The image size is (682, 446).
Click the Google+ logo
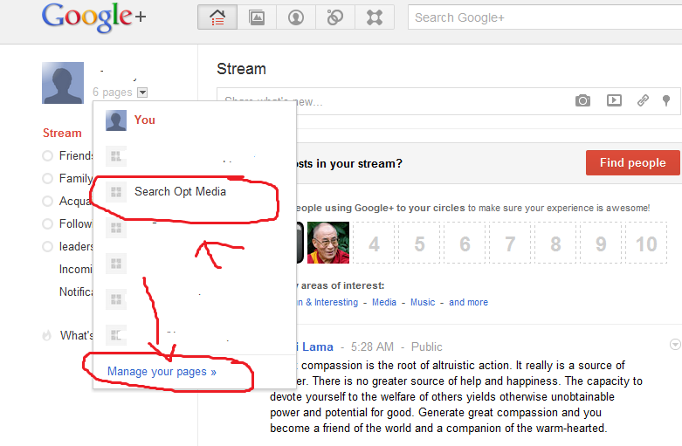(93, 17)
